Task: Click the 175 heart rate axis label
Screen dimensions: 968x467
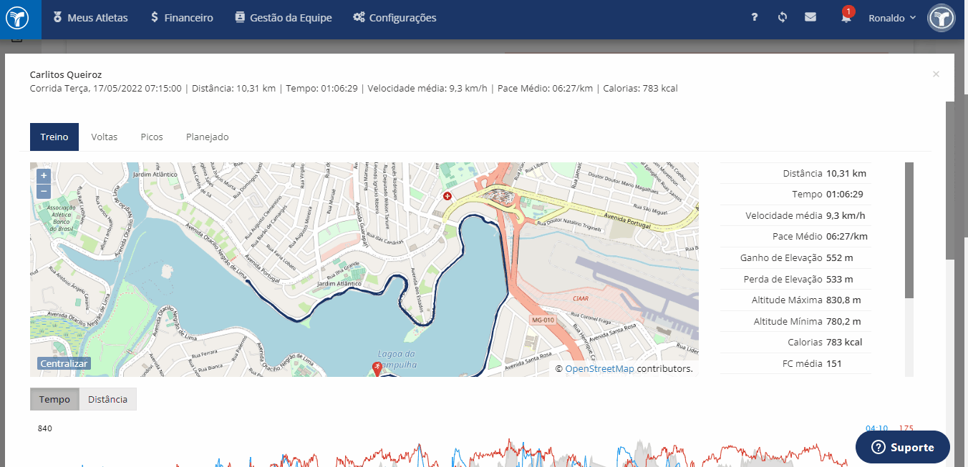Action: 906,428
